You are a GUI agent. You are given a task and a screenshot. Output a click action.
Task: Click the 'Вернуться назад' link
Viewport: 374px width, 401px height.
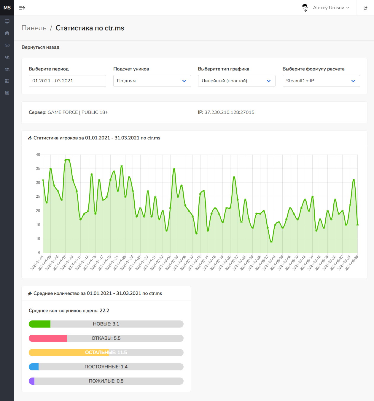pos(40,47)
